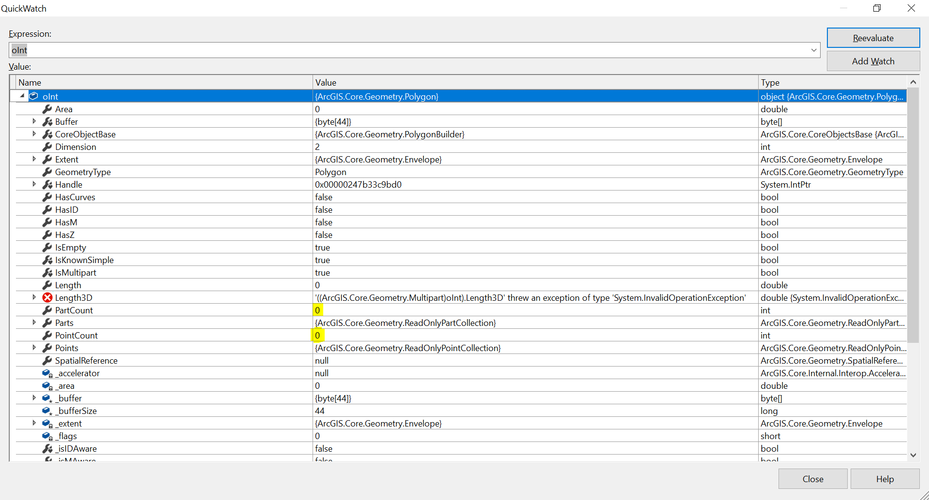Select the SpatialReference row

click(x=462, y=361)
